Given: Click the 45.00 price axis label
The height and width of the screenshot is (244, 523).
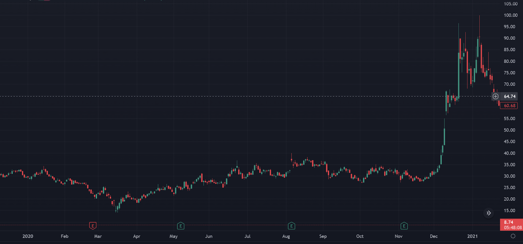Looking at the screenshot, I should (x=510, y=141).
